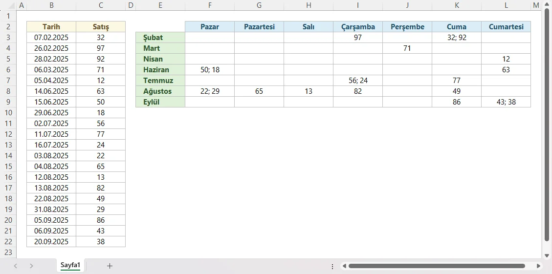Click the Şubat row label
Screen dimensions: 552x274
[x=160, y=38]
